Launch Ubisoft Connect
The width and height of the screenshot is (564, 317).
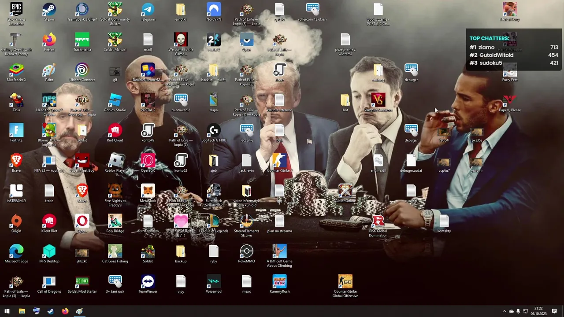click(x=82, y=73)
